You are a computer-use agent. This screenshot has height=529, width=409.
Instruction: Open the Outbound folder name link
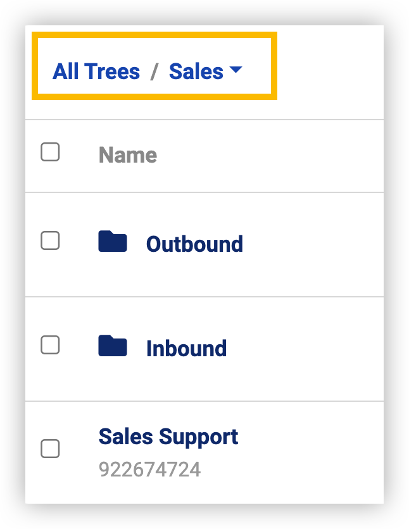point(194,244)
